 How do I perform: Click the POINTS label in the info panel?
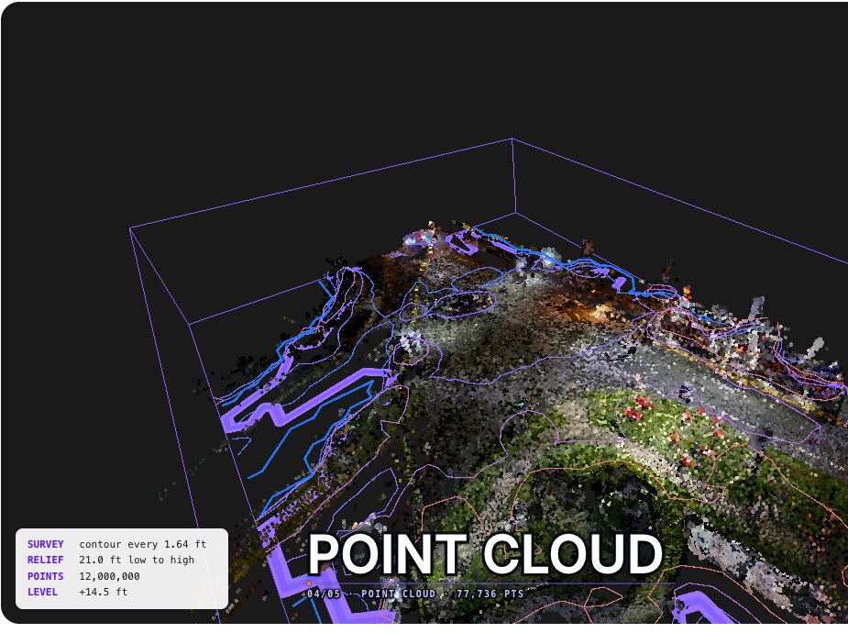pos(46,576)
